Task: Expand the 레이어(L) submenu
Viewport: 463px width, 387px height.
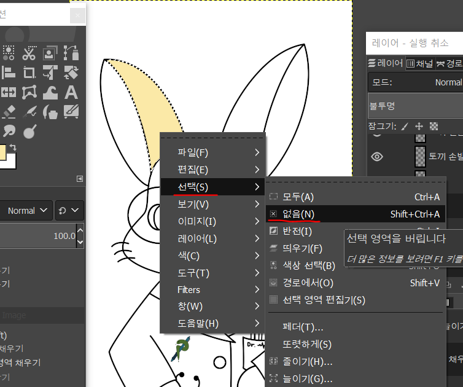Action: (212, 238)
